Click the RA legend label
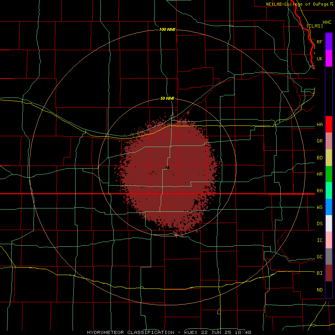The image size is (335, 335). (x=319, y=191)
